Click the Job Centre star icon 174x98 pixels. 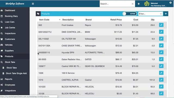[x=2, y=28]
